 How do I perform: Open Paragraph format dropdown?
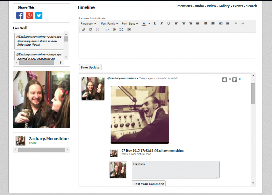88,24
